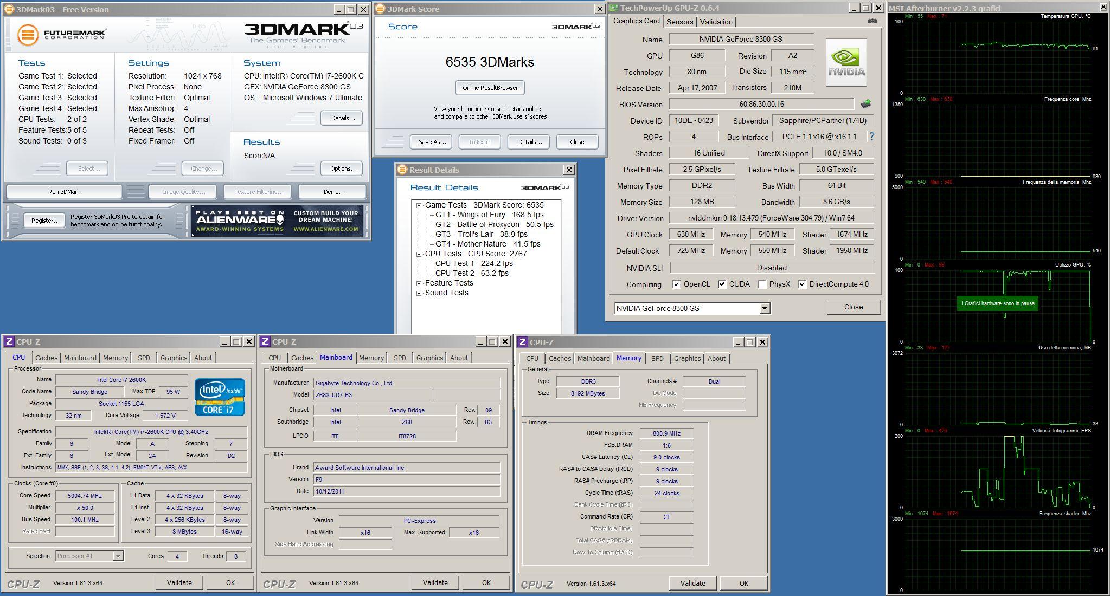Image resolution: width=1110 pixels, height=596 pixels.
Task: Click the motherboard Model field Z68X-UD7-B3
Action: [373, 394]
